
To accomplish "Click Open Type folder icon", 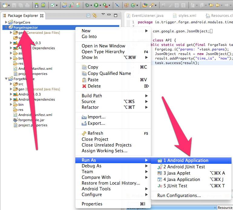I will click(145, 5).
